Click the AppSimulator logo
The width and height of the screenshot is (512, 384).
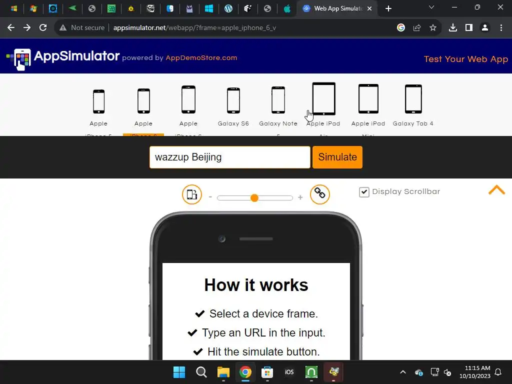pyautogui.click(x=63, y=58)
